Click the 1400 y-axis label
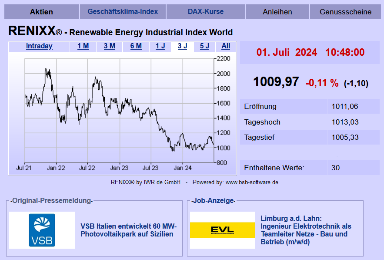This screenshot has height=260, width=384. tap(224, 118)
